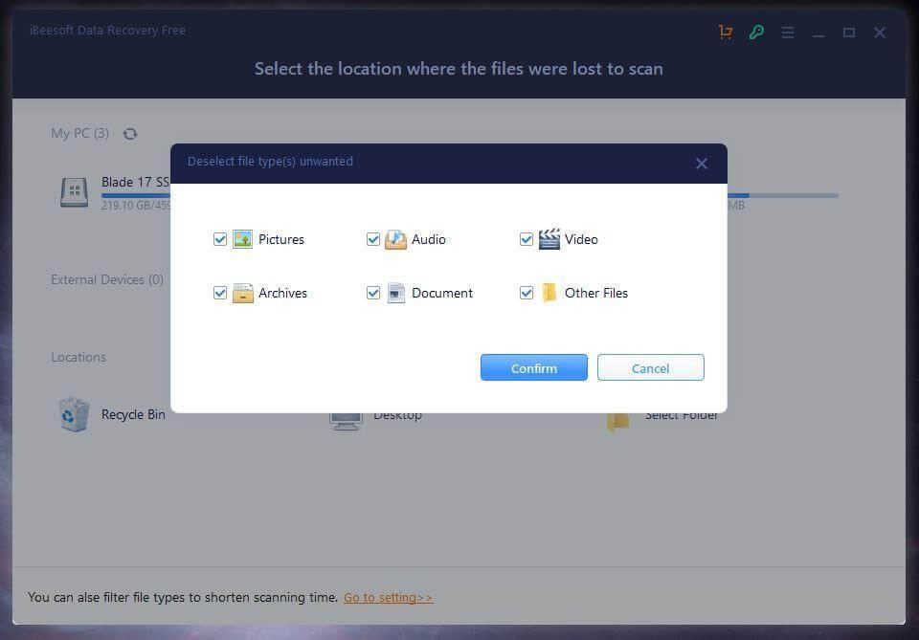Toggle the Document checkbox off

(x=373, y=293)
